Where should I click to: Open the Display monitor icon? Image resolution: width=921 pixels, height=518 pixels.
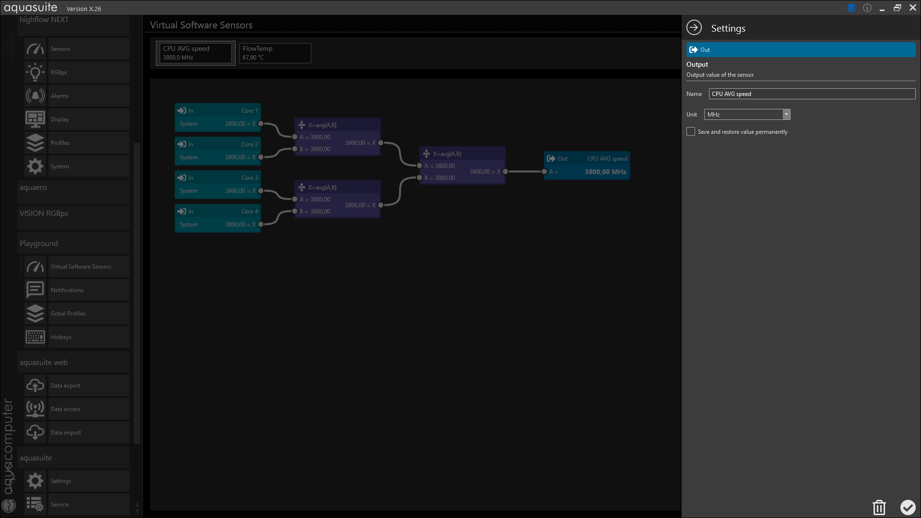(x=35, y=119)
